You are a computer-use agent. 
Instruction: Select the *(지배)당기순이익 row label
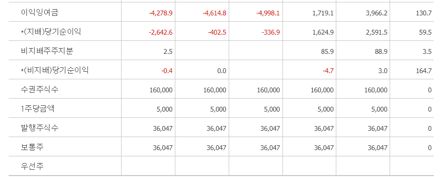tap(51, 32)
